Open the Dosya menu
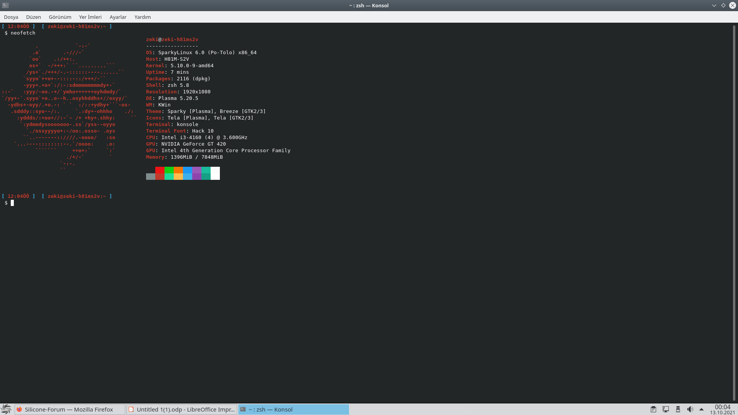Viewport: 738px width, 415px height. coord(11,17)
